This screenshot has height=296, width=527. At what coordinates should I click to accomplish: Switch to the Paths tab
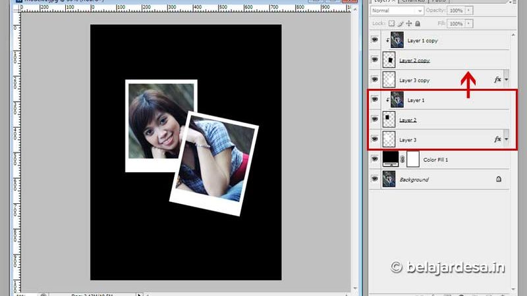click(439, 1)
